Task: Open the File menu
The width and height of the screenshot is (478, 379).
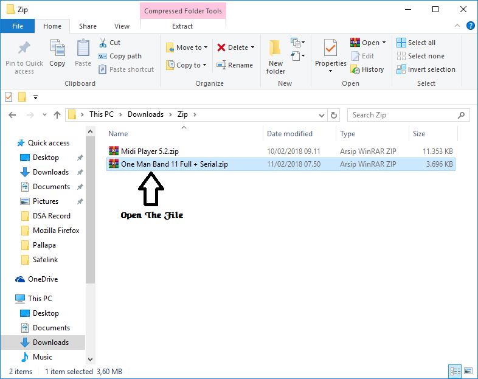Action: point(18,26)
